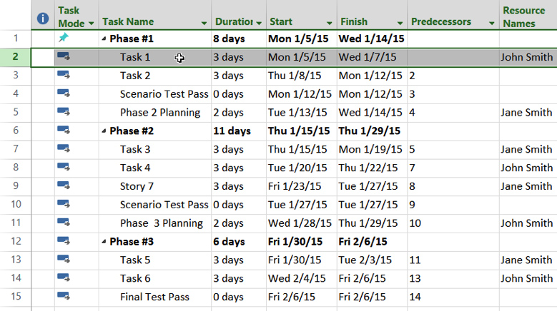The image size is (557, 311).
Task: Click the task mode icon for Phase #2
Action: [64, 131]
